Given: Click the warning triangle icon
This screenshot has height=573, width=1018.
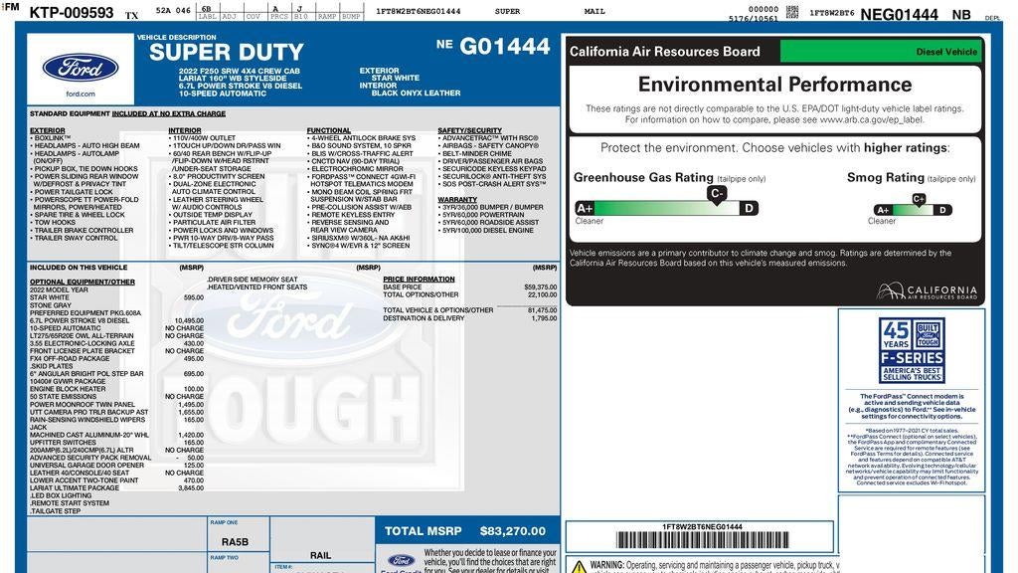Looking at the screenshot, I should click(580, 567).
